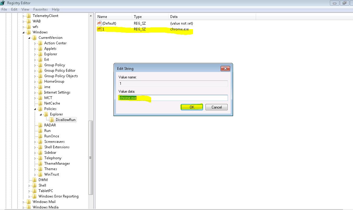Image resolution: width=353 pixels, height=210 pixels.
Task: Select the MCT folder icon
Action: point(40,98)
